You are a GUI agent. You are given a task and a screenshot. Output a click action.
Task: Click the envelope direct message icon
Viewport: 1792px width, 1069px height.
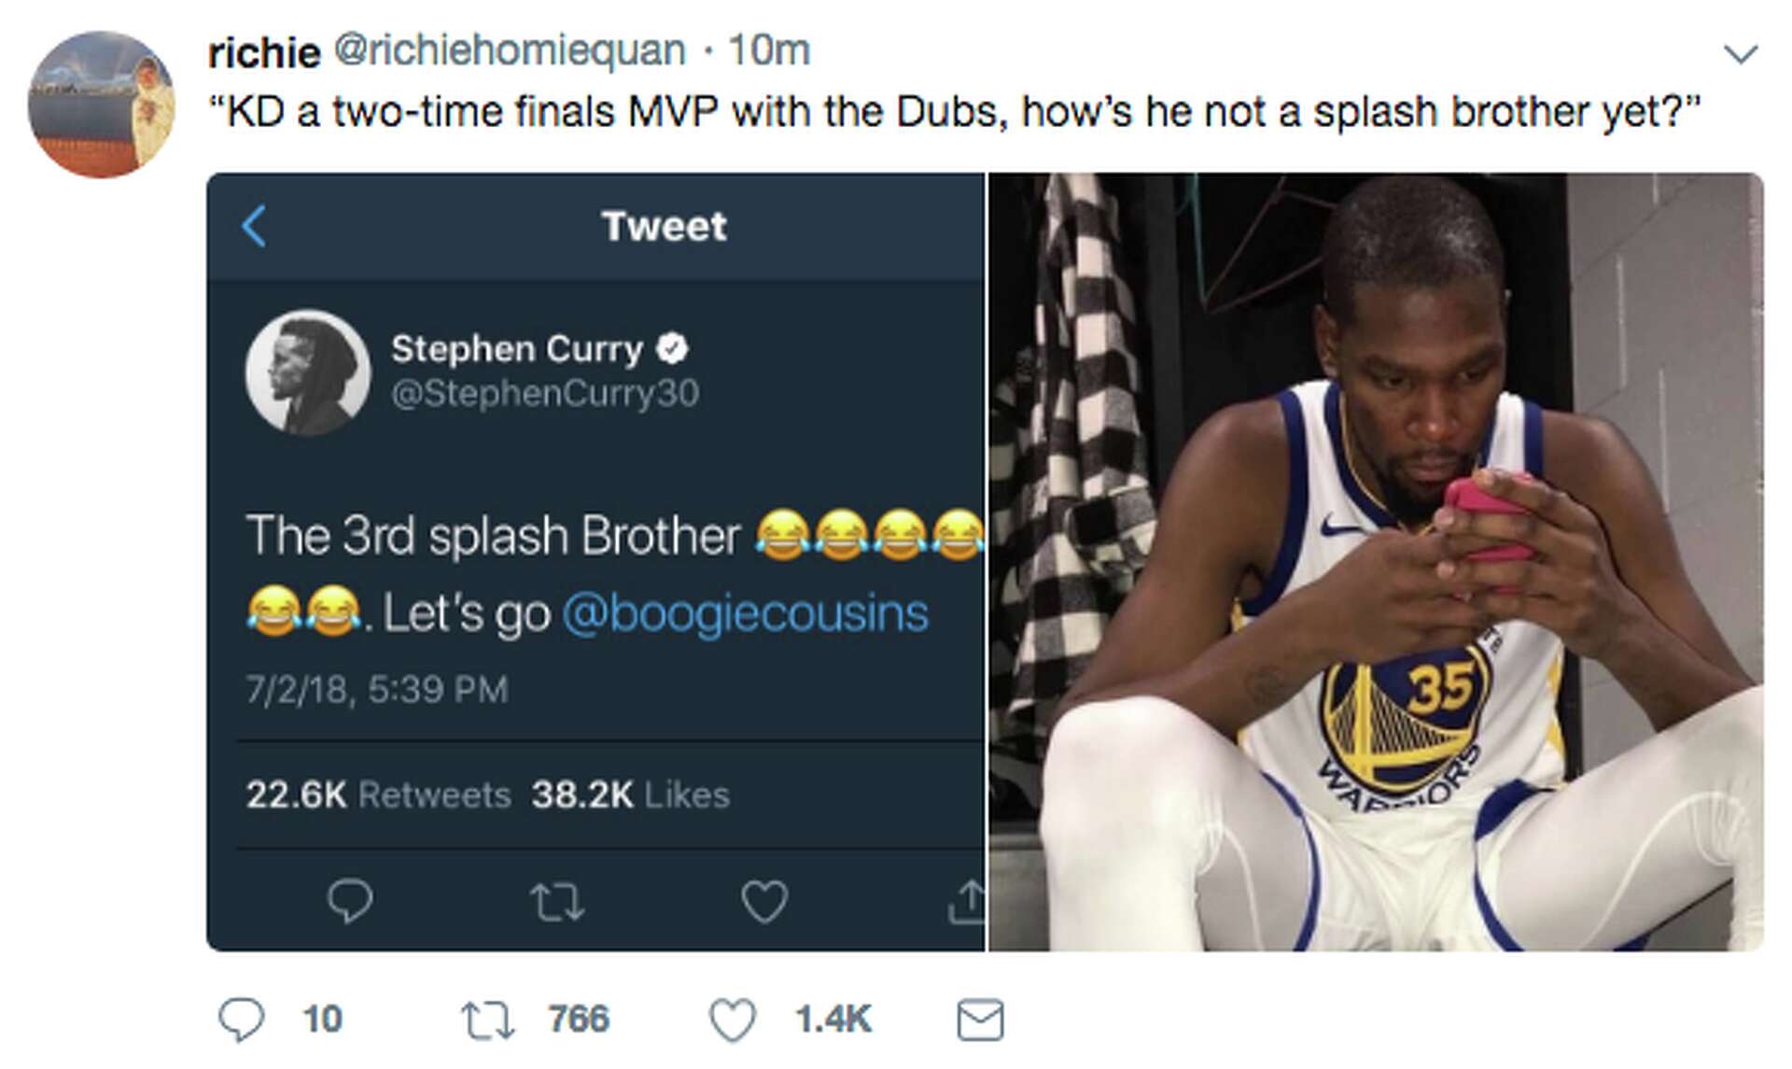point(980,1020)
